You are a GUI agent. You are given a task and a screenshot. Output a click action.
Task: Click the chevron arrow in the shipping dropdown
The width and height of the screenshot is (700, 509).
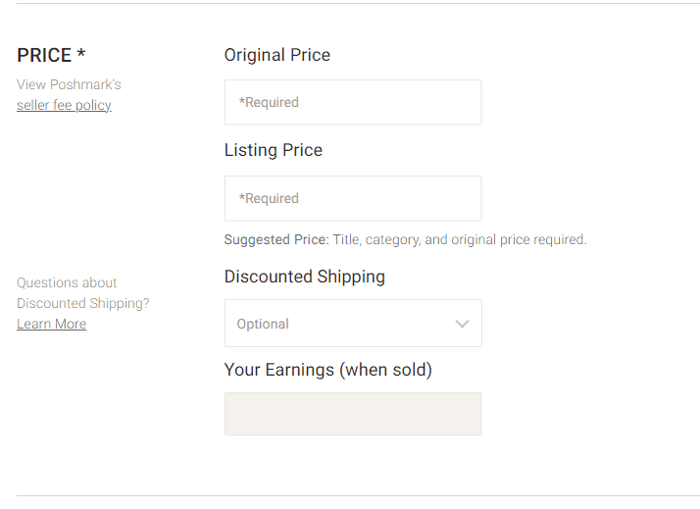(x=463, y=324)
